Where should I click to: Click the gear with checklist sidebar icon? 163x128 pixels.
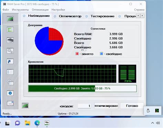click(10, 82)
